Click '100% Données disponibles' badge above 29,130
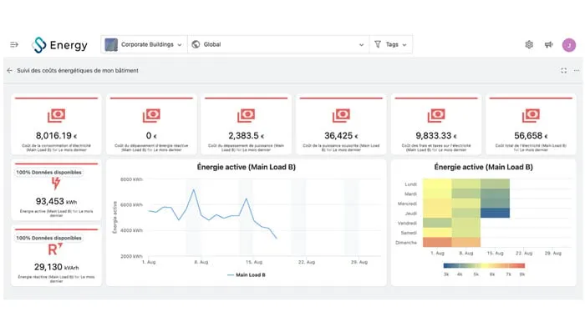The height and width of the screenshot is (322, 585). click(48, 238)
